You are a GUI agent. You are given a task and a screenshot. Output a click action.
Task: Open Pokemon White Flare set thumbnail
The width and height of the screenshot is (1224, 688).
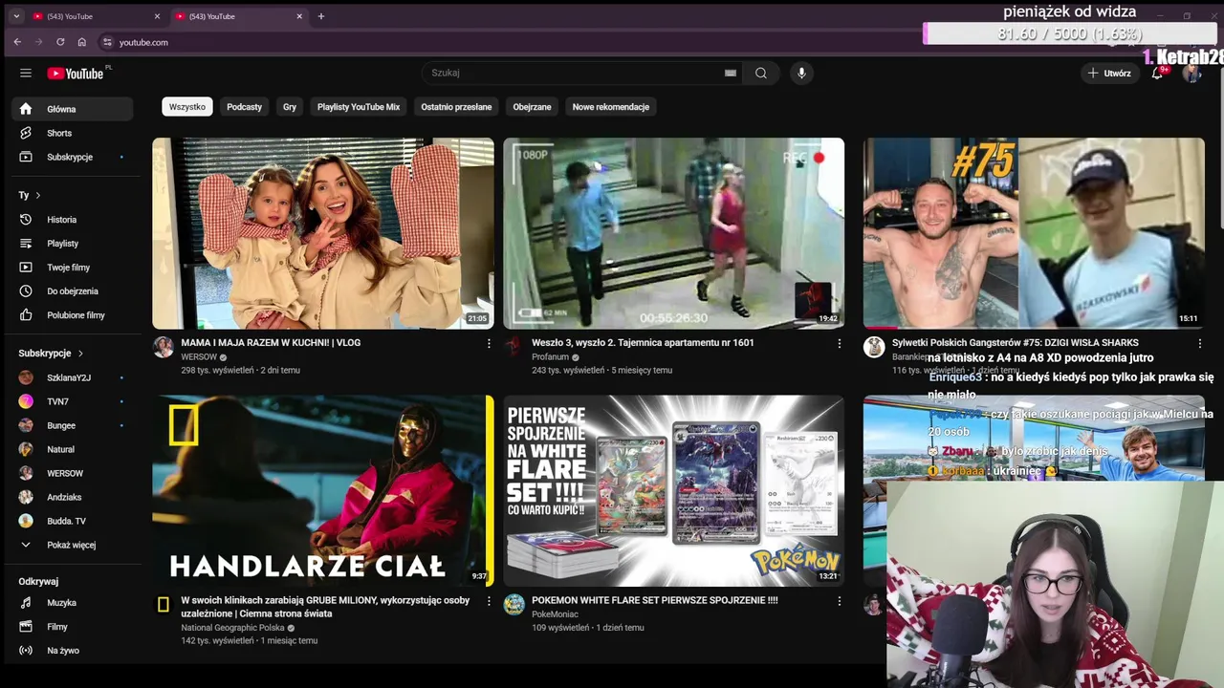tap(674, 490)
